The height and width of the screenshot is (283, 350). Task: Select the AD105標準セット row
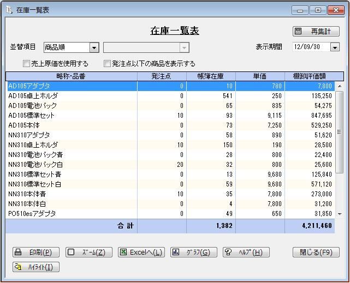(171, 116)
